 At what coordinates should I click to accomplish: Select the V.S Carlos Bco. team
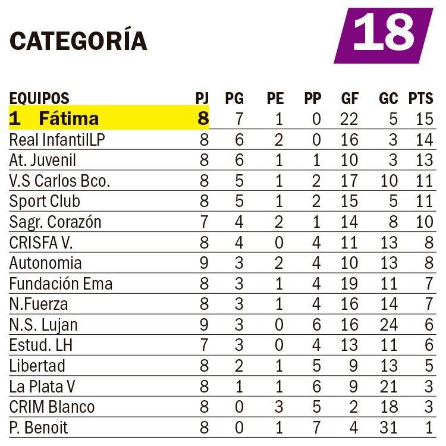tap(60, 181)
